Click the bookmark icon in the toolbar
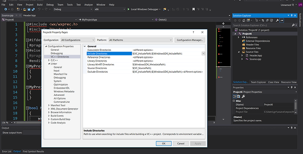This screenshot has height=154, width=303. coord(194,9)
